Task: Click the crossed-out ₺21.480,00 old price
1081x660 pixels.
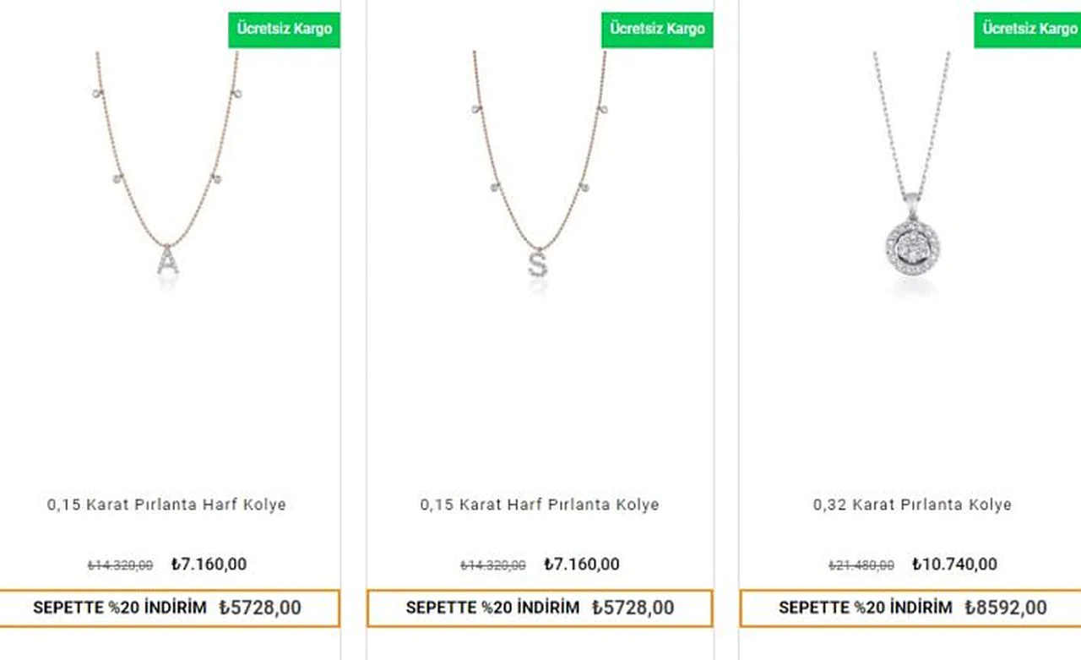Action: (x=861, y=565)
